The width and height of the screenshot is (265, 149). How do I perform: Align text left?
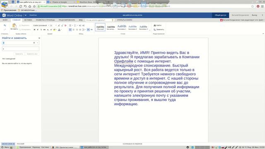coord(70,29)
